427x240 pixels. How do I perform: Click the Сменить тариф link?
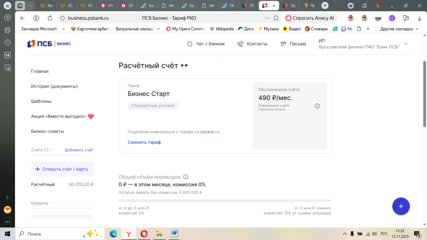coord(144,142)
